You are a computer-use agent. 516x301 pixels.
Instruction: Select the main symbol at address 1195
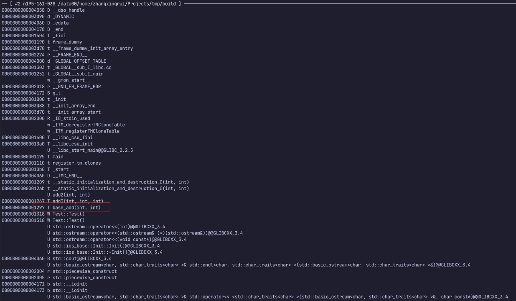pos(58,157)
